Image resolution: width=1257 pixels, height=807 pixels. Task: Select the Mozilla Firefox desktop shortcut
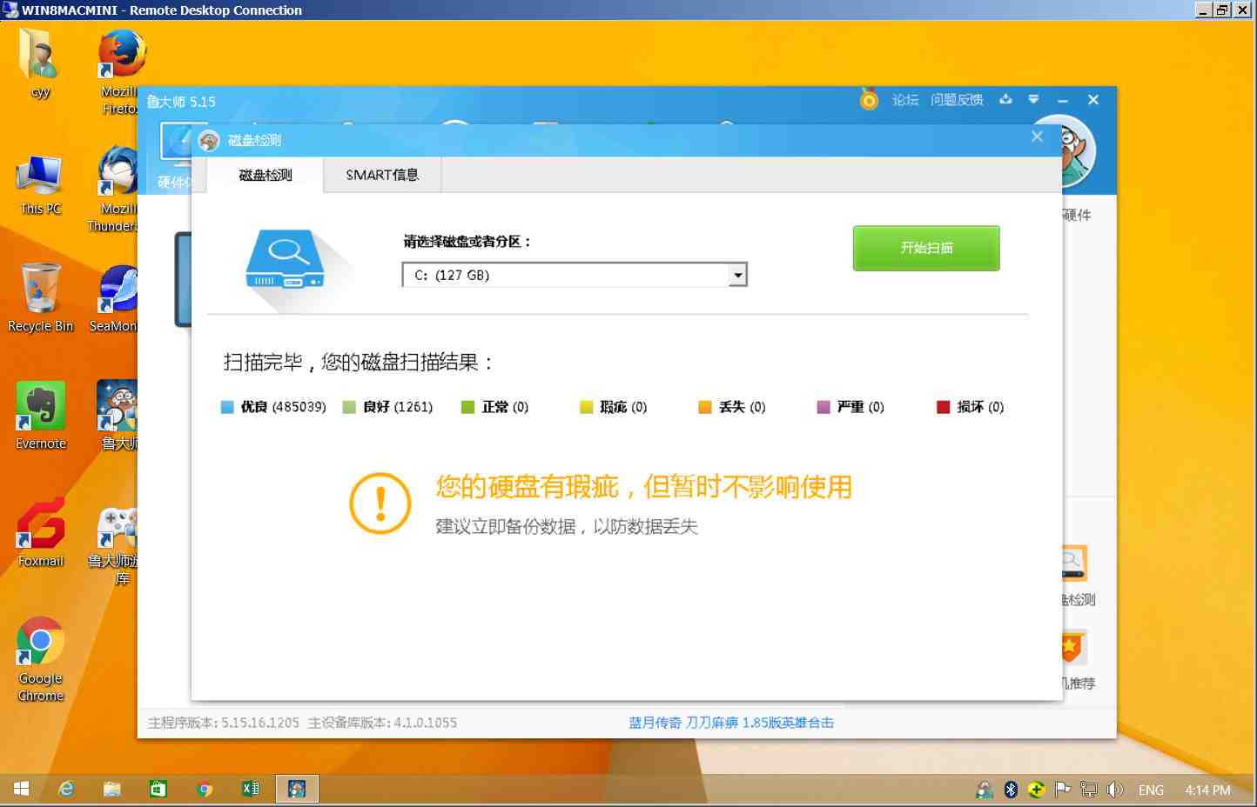tap(120, 71)
